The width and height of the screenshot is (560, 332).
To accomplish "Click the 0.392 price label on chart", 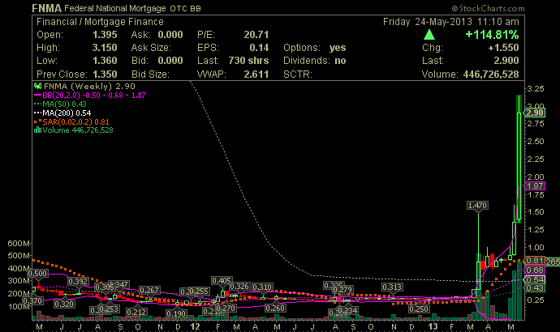I will (x=78, y=282).
